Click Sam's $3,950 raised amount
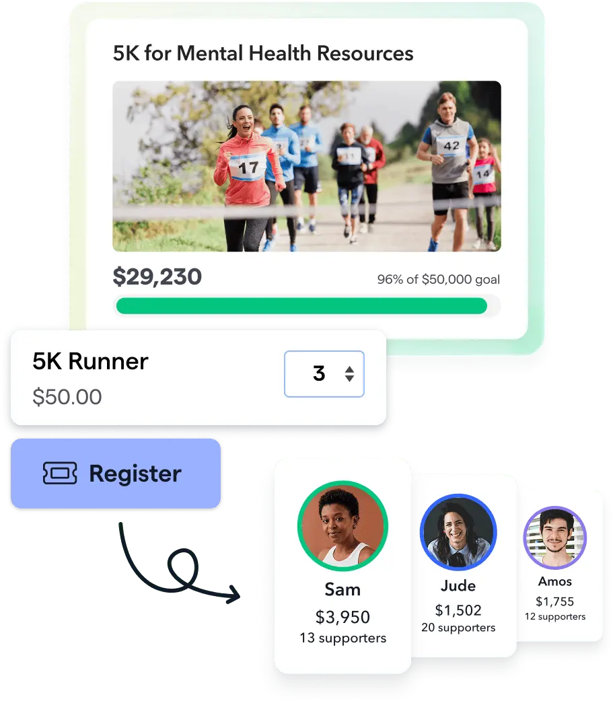 [342, 618]
